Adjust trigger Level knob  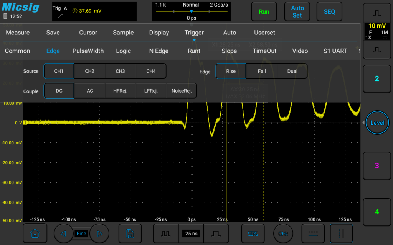[x=377, y=122]
